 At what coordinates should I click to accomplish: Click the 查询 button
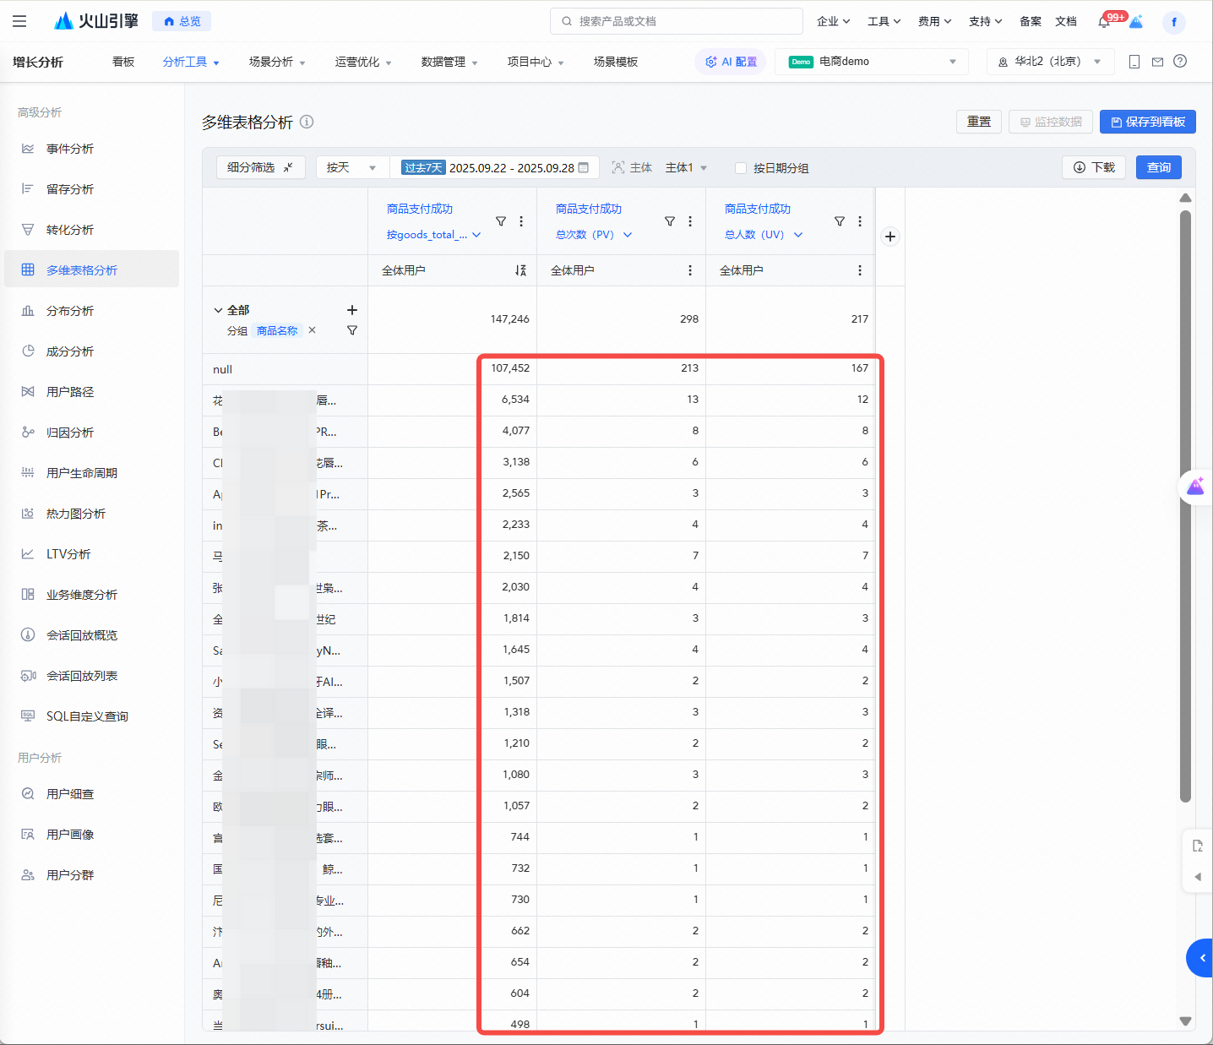point(1158,167)
